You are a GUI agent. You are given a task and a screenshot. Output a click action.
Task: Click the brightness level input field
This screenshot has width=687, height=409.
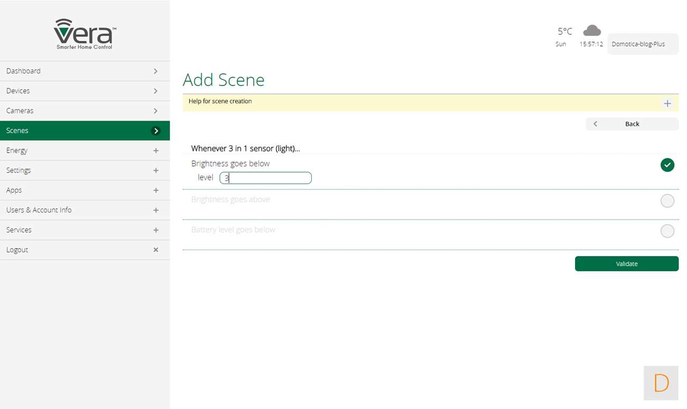[265, 178]
